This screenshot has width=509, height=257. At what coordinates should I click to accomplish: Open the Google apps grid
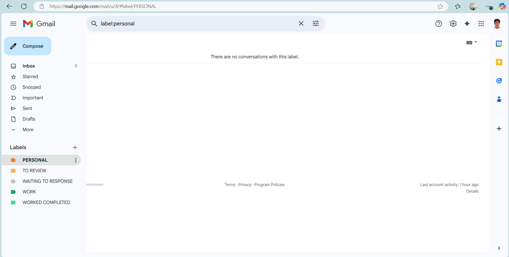click(481, 24)
